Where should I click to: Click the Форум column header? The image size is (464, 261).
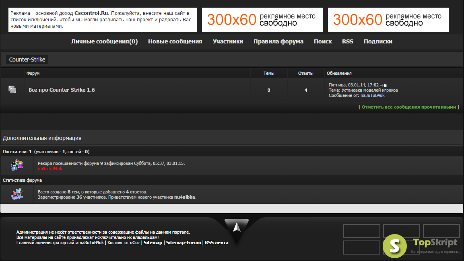click(33, 73)
